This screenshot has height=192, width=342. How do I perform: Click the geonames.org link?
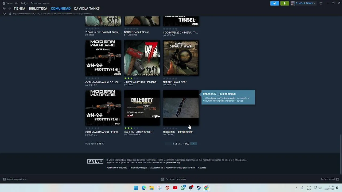click(173, 162)
